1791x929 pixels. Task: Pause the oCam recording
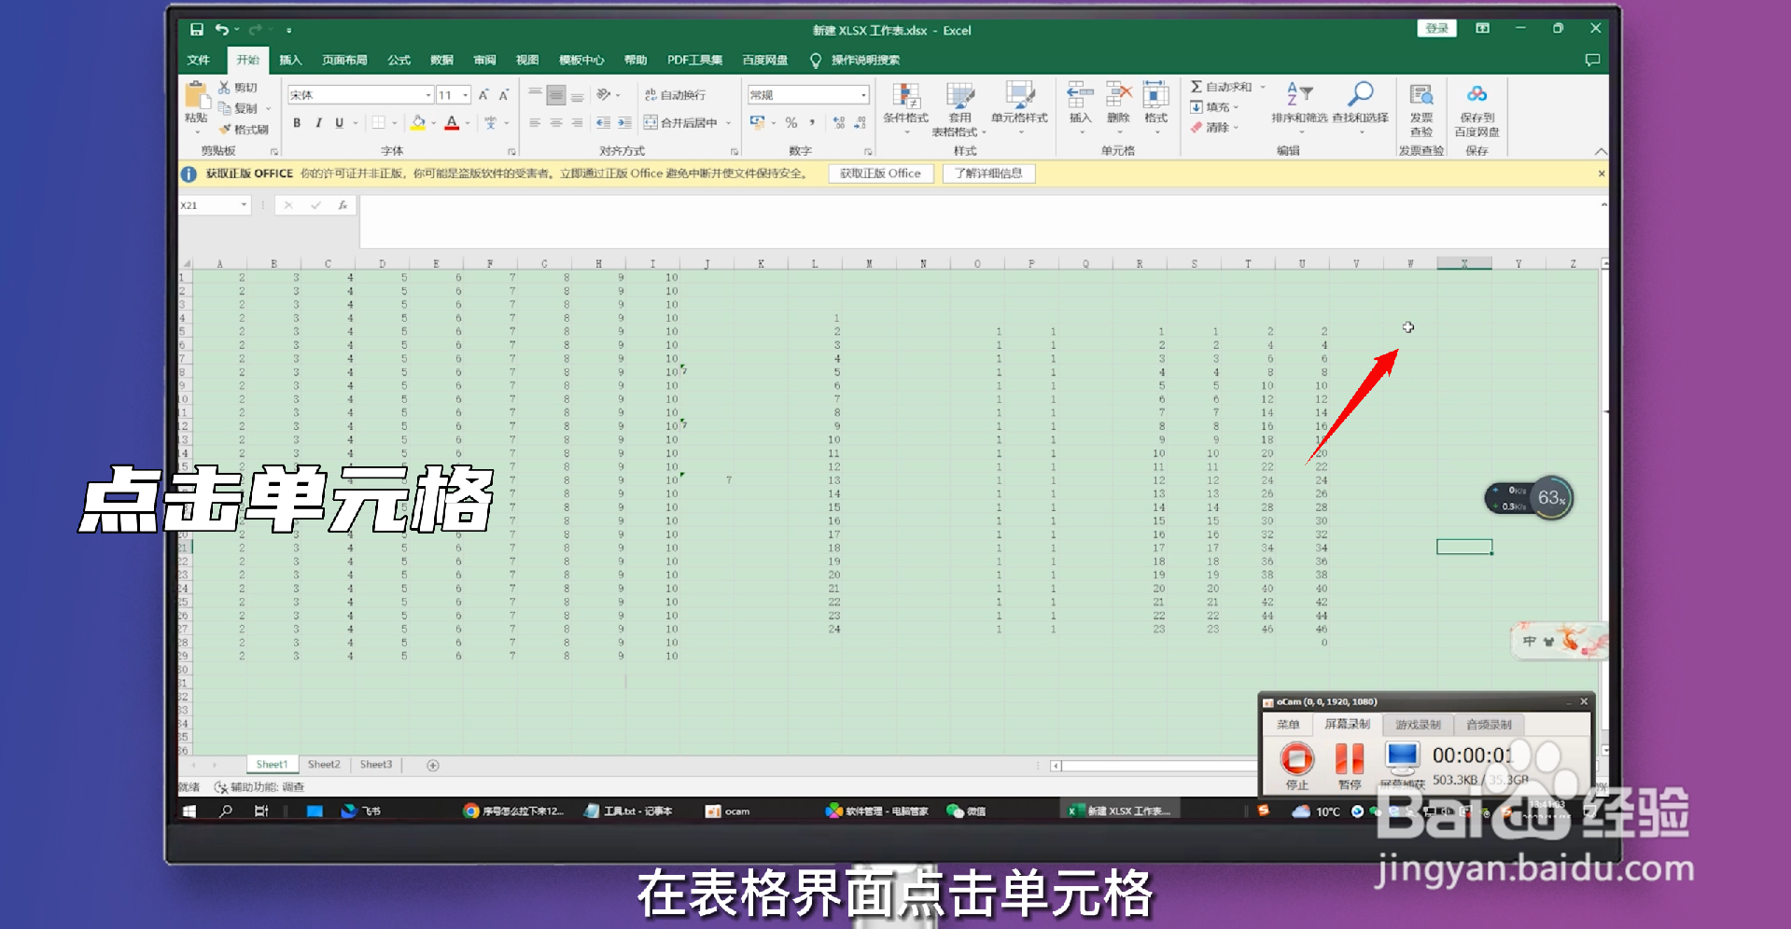coord(1348,758)
